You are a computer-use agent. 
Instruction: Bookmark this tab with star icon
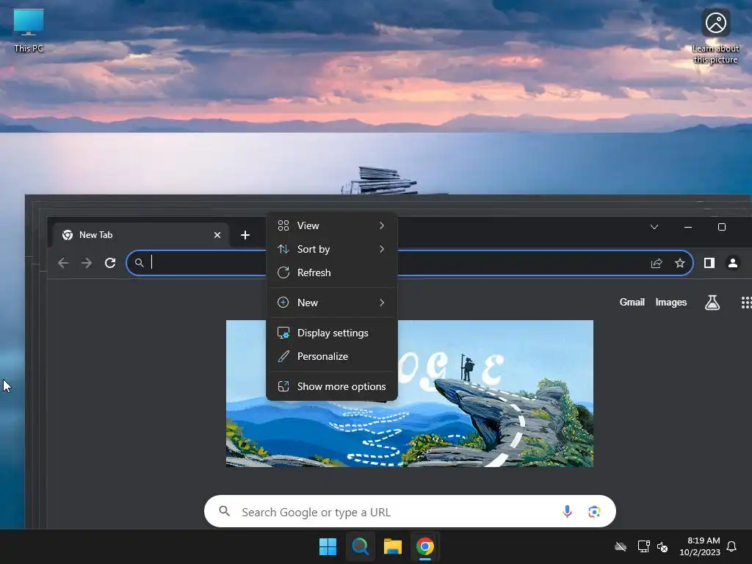(679, 263)
